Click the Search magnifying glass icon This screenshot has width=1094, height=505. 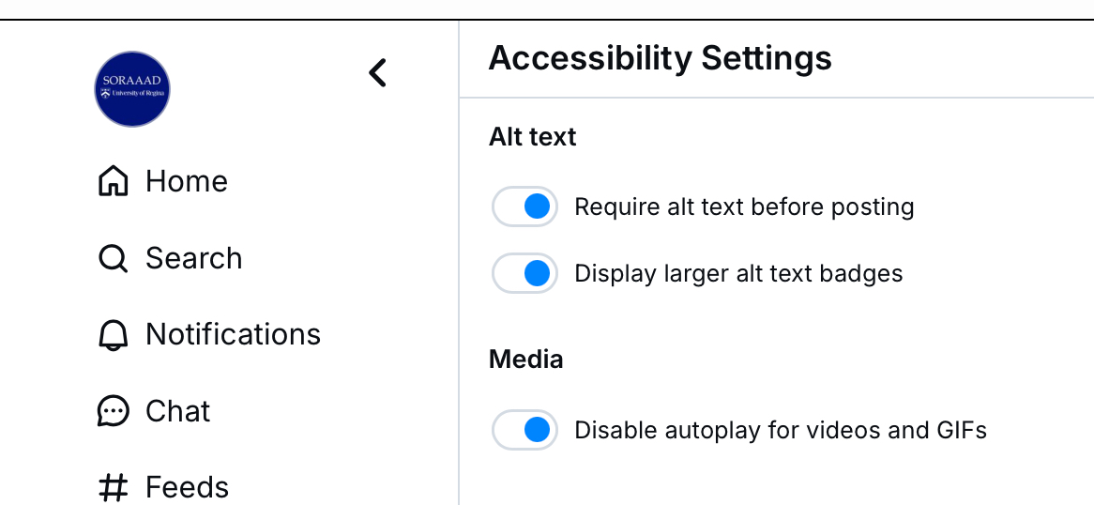[113, 258]
